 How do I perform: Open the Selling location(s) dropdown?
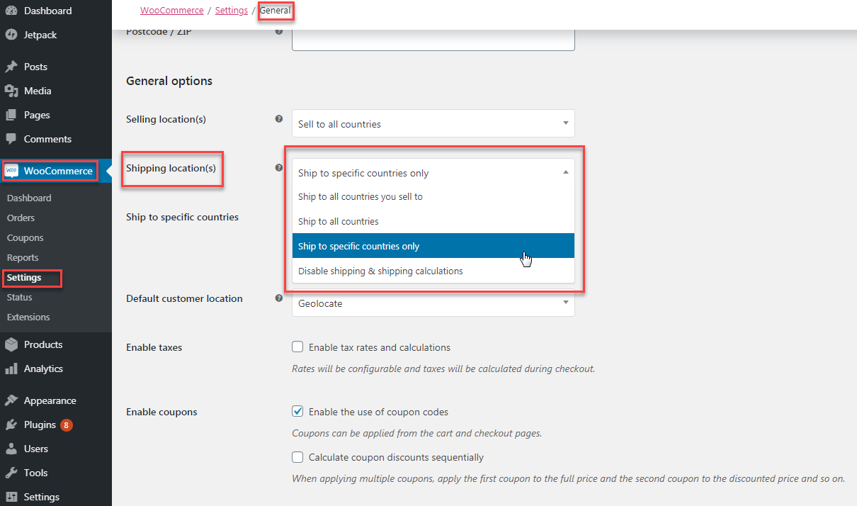tap(433, 124)
